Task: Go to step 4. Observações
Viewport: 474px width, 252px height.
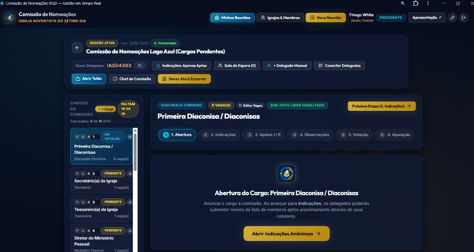Action: (310, 135)
